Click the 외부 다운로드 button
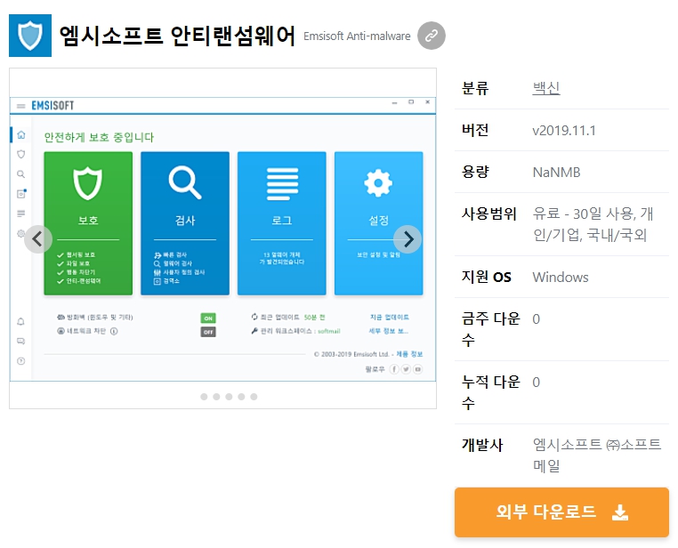The image size is (678, 548). point(561,512)
